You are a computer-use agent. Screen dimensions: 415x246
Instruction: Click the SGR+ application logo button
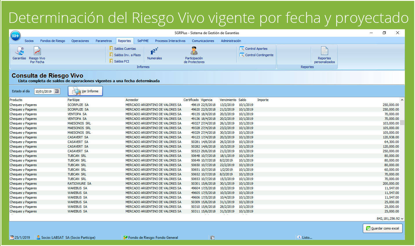pos(15,36)
